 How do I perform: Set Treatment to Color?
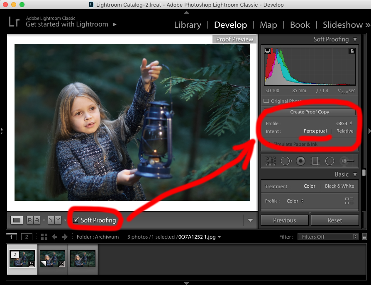(309, 186)
